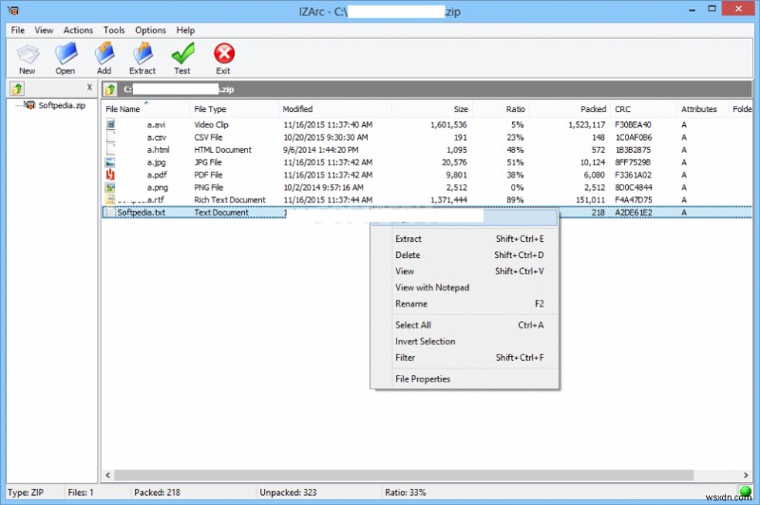Sort by the Size column header

(432, 109)
